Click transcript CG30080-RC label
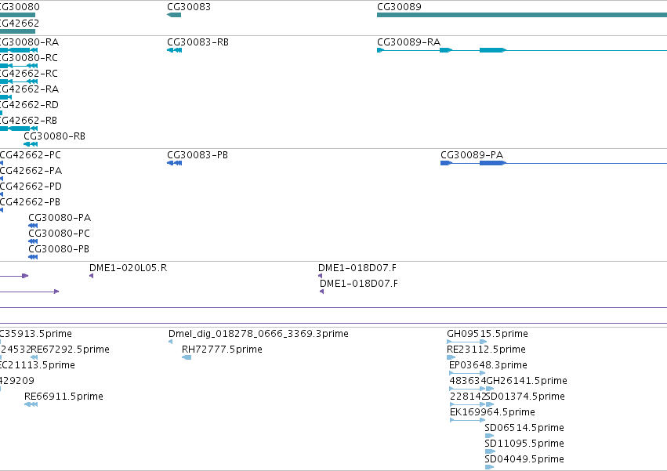 click(28, 58)
